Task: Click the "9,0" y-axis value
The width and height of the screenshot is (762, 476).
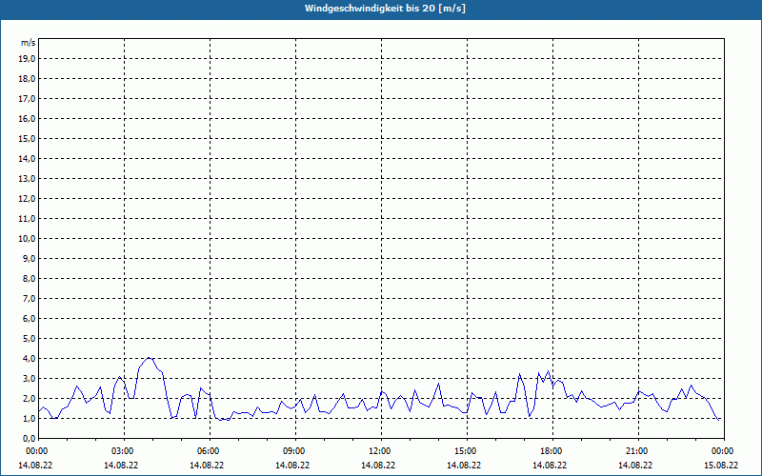Action: click(x=30, y=258)
